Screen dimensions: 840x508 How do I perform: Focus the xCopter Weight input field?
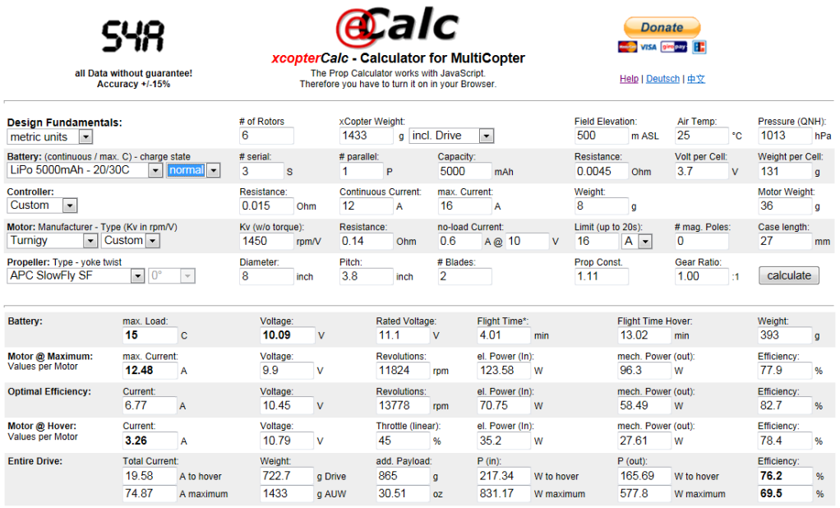coord(367,136)
